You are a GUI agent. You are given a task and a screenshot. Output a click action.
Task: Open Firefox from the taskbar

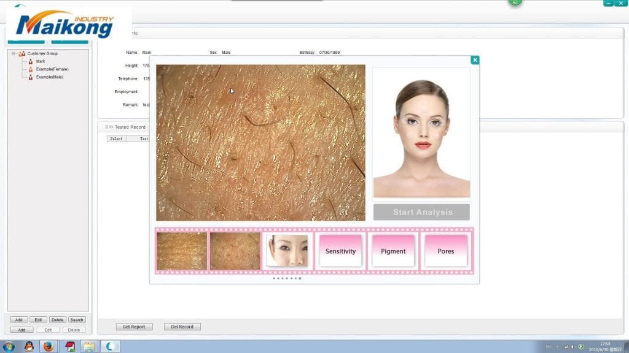click(x=49, y=347)
